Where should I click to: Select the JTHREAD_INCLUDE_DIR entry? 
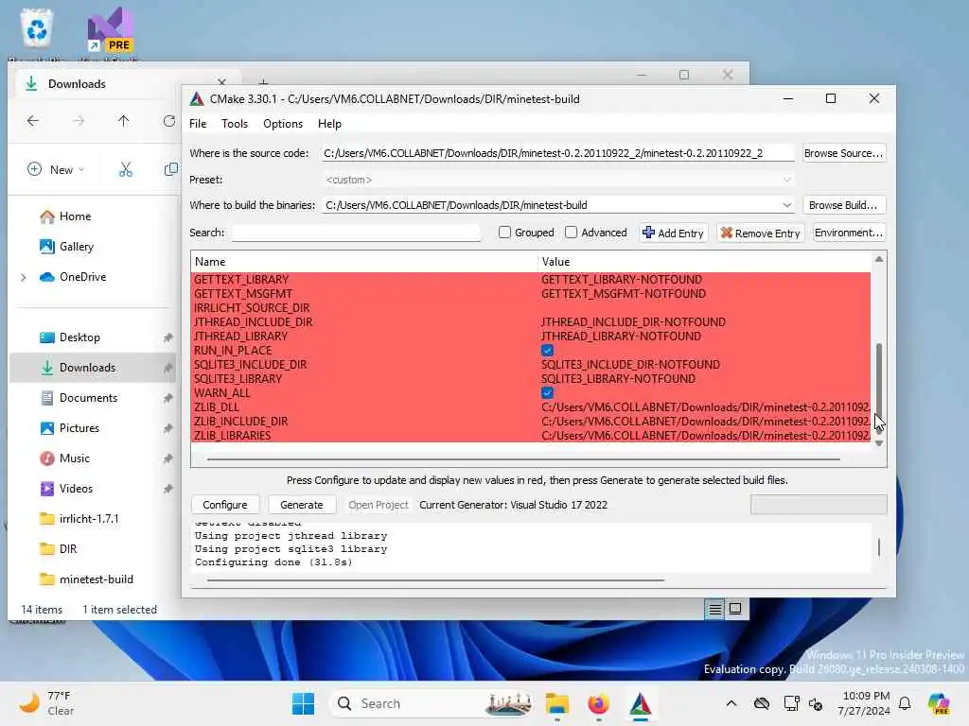coord(253,321)
